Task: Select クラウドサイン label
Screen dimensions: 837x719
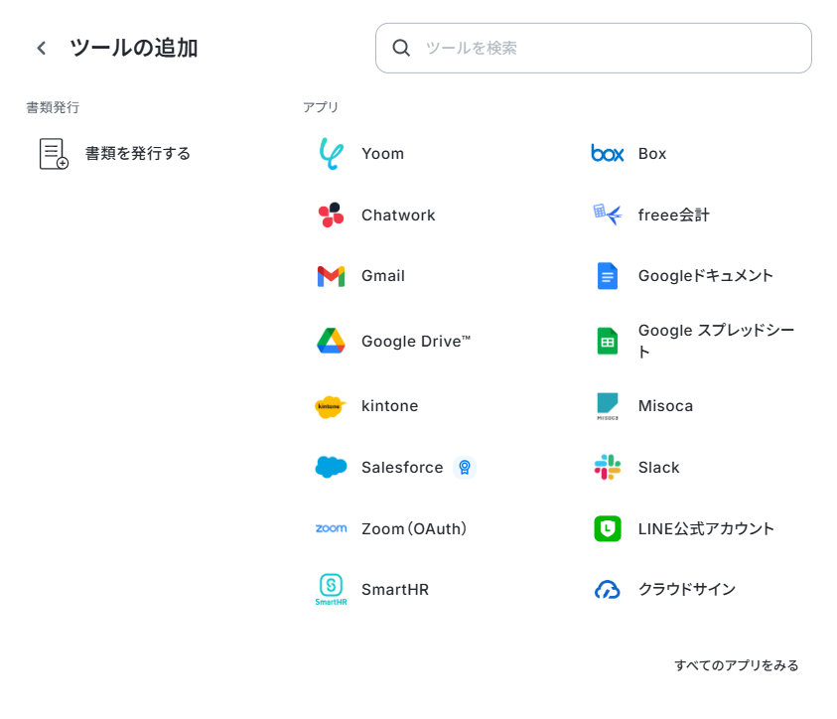Action: [687, 589]
